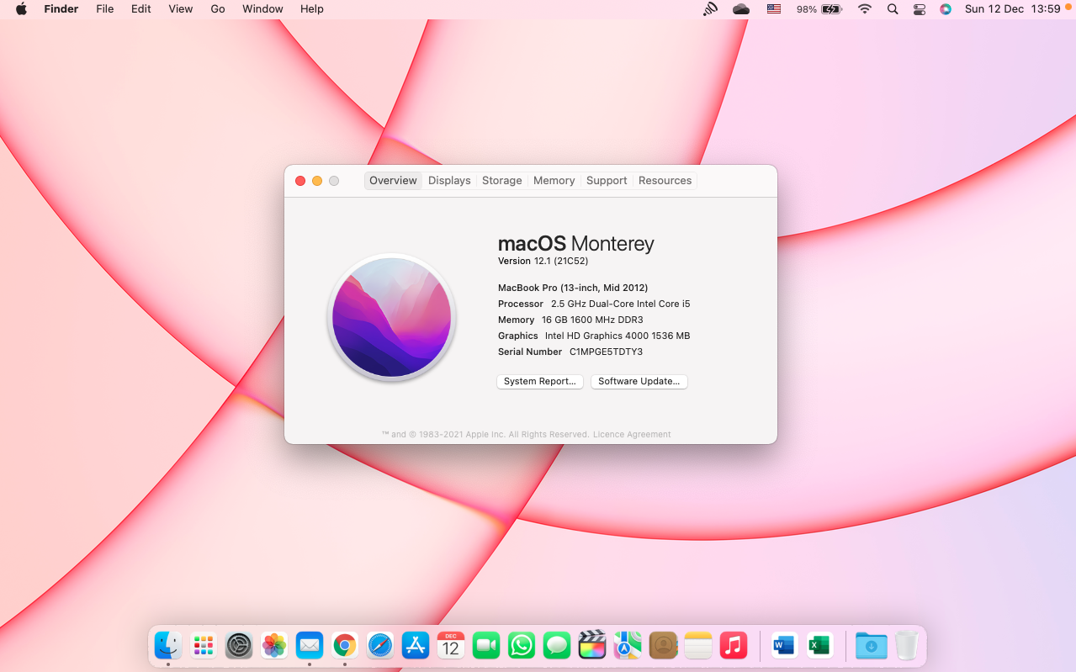Open the Finder menu
1076x672 pixels.
61,9
